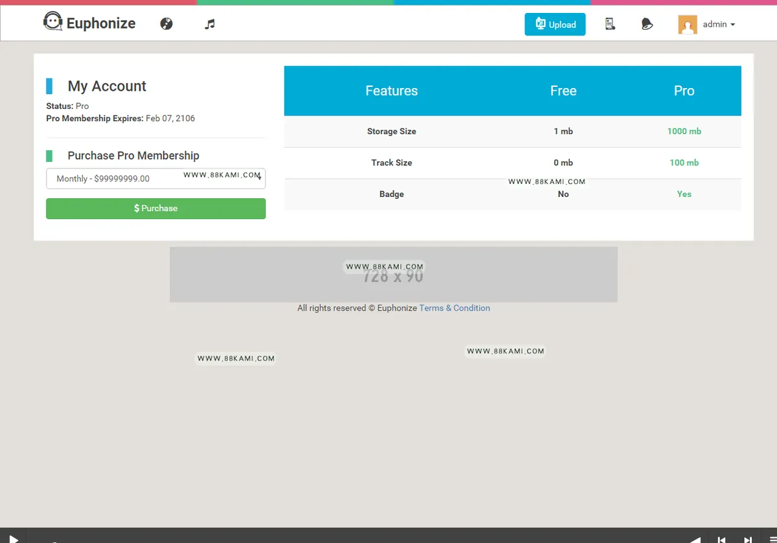Image resolution: width=777 pixels, height=543 pixels.
Task: Click the Upload button
Action: 555,25
